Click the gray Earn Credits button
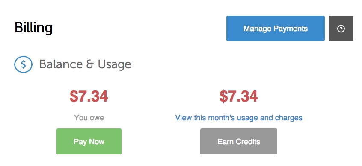Image resolution: width=362 pixels, height=166 pixels. (239, 141)
